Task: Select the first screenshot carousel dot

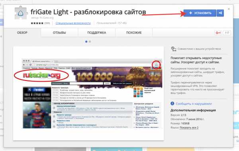Action: coord(86,42)
